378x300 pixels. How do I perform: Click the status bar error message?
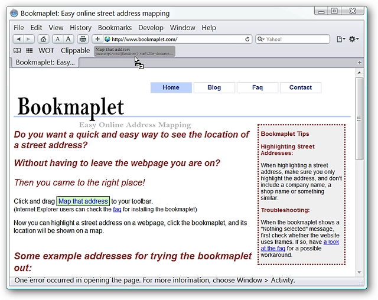[155, 281]
